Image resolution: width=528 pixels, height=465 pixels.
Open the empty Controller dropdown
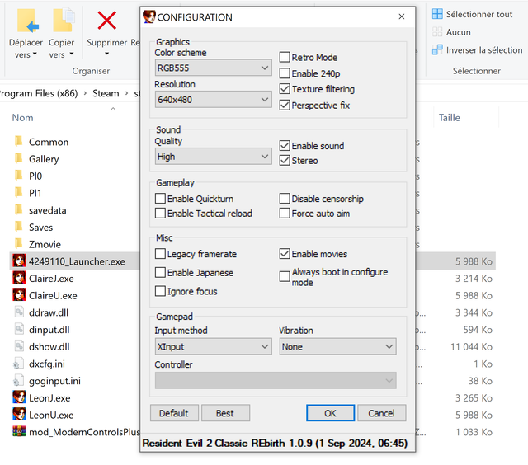276,381
